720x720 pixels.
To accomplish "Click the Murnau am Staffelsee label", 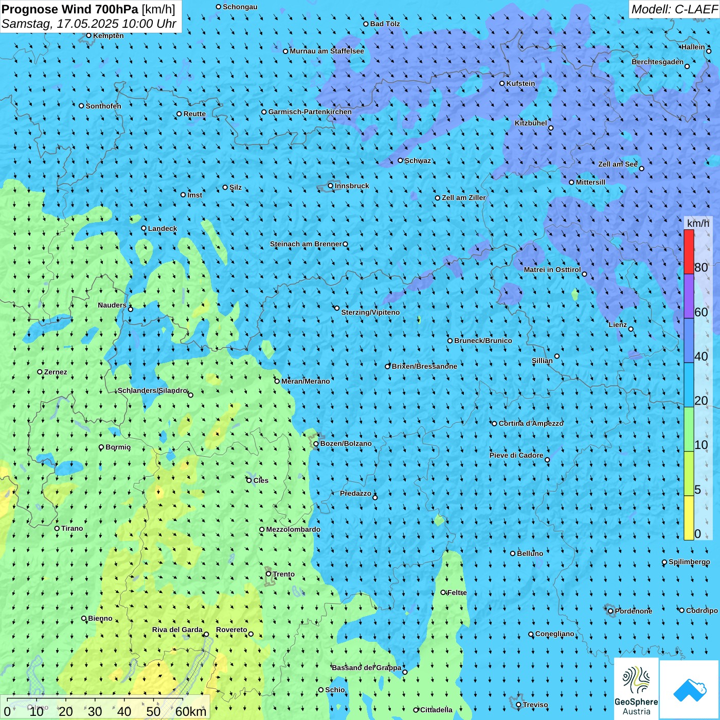I will 327,51.
